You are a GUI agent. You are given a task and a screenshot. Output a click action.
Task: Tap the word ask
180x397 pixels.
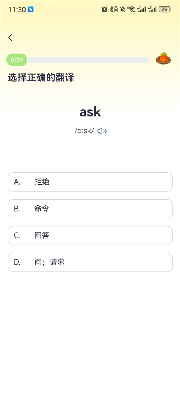tap(90, 112)
